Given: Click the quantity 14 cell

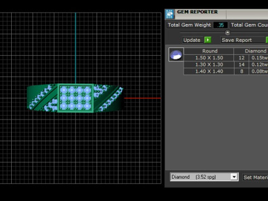Looking at the screenshot, I should [241, 65].
